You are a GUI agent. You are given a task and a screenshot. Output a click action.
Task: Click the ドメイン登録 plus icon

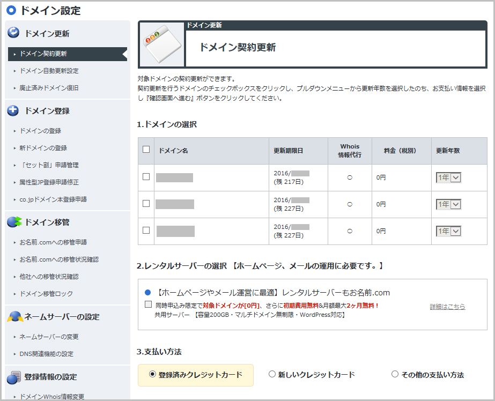point(13,110)
